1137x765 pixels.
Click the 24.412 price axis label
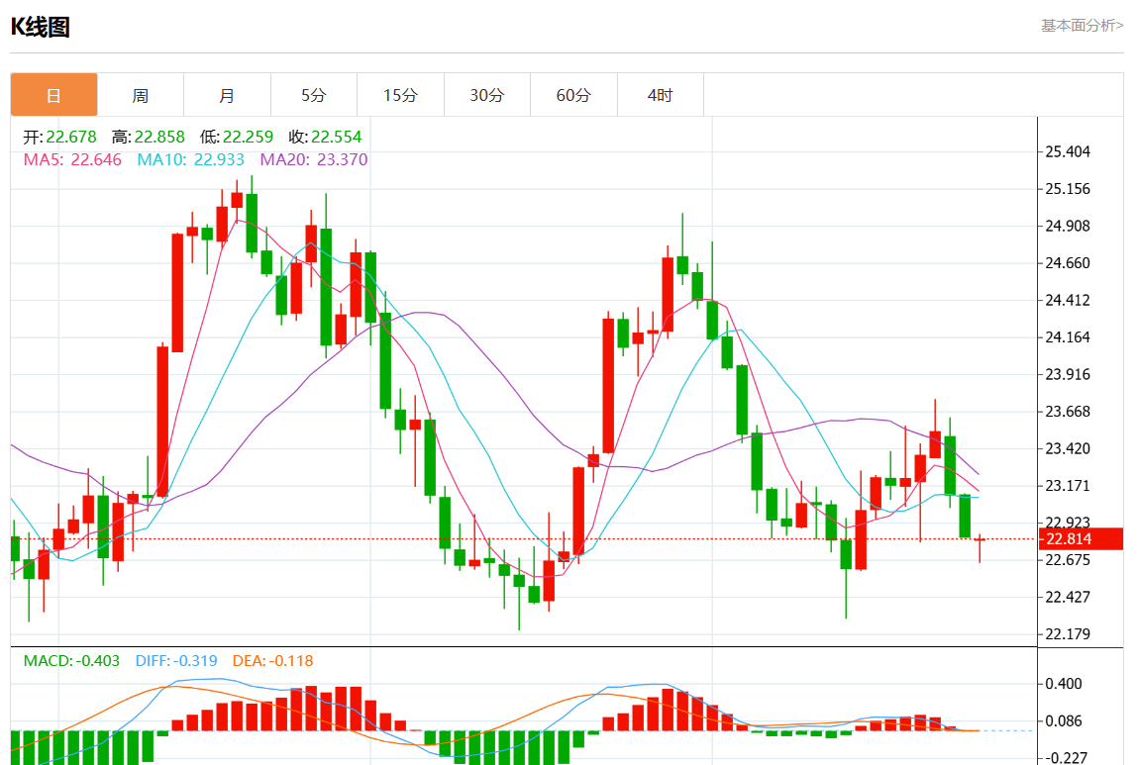[x=1068, y=300]
